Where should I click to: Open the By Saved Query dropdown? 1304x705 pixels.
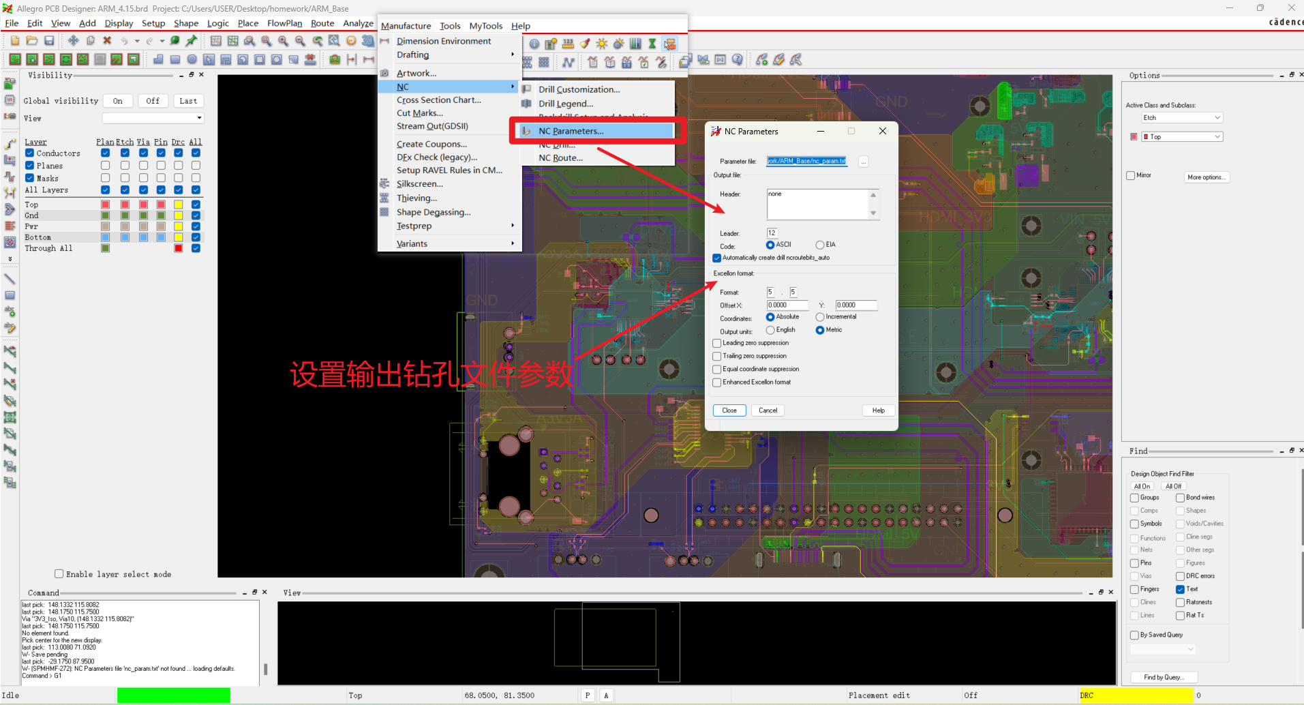(x=1163, y=650)
